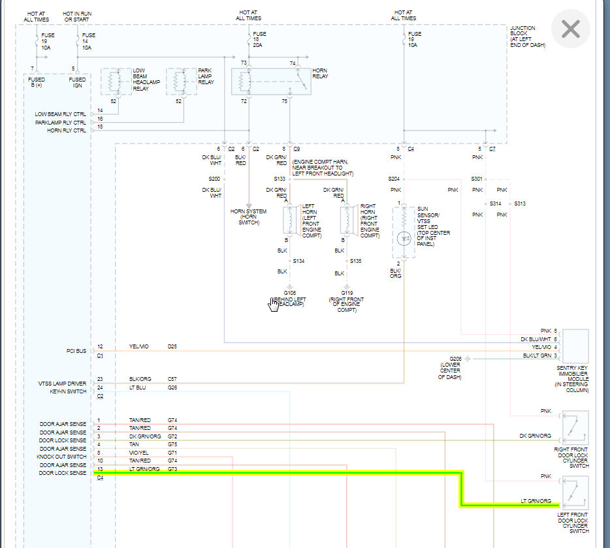610x548 pixels.
Task: Click the RIGHT HORN component label
Action: pos(369,221)
